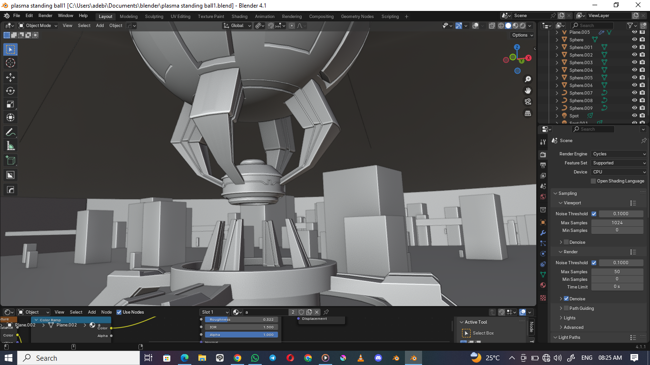Select the Add Cube tool

[10, 161]
